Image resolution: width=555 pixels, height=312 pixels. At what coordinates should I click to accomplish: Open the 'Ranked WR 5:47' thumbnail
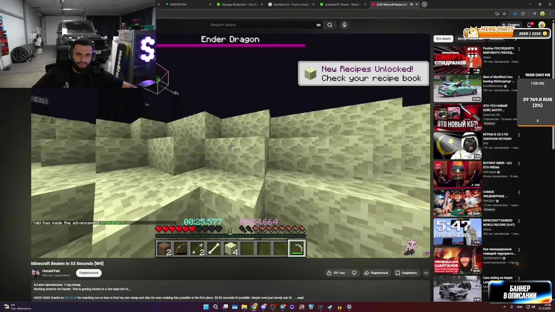[x=457, y=232]
